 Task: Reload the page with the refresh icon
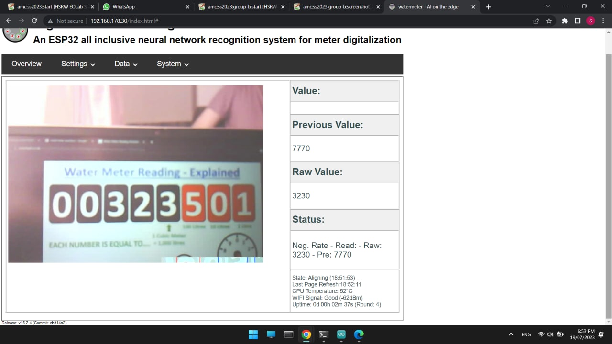point(34,21)
